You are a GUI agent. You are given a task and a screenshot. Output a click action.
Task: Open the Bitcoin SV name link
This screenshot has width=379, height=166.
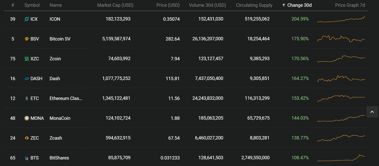(x=60, y=39)
